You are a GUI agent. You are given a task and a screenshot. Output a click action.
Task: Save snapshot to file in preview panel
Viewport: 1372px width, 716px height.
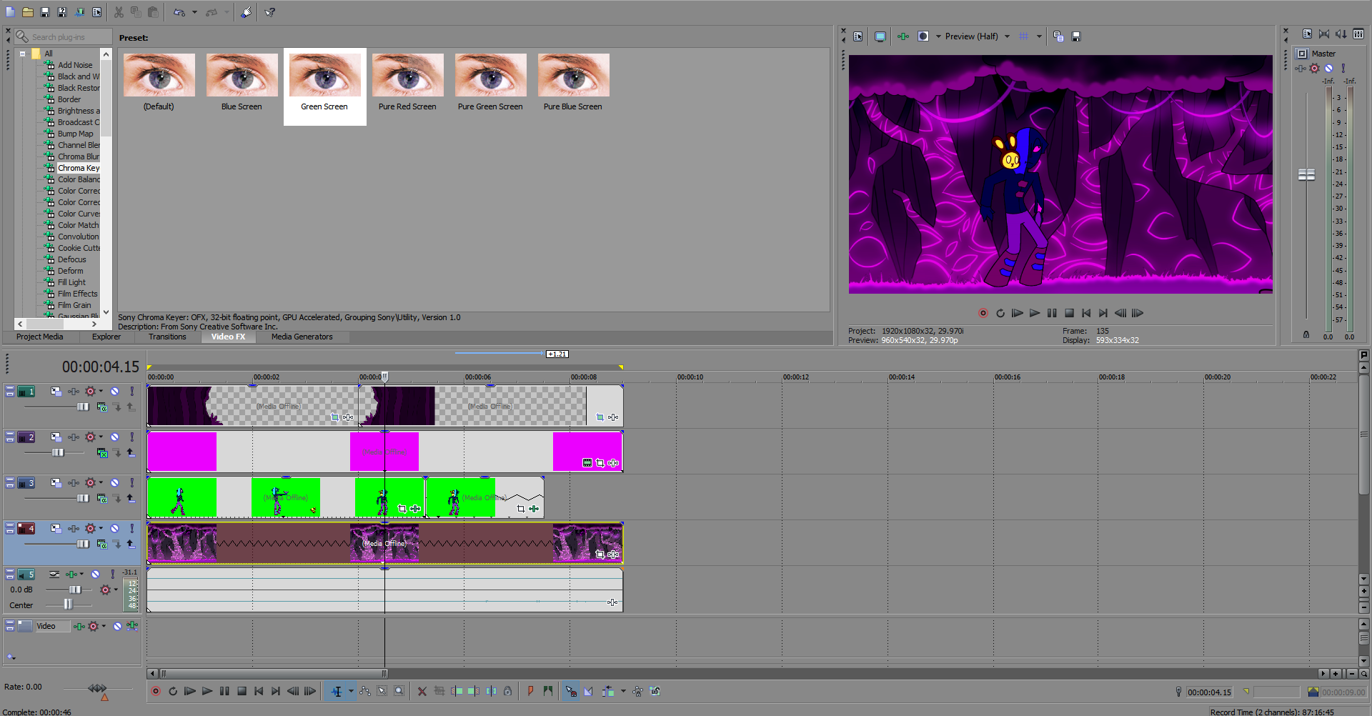(1076, 36)
